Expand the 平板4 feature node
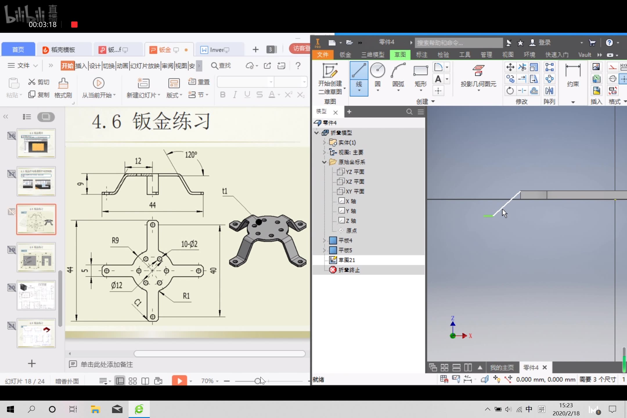 click(325, 240)
